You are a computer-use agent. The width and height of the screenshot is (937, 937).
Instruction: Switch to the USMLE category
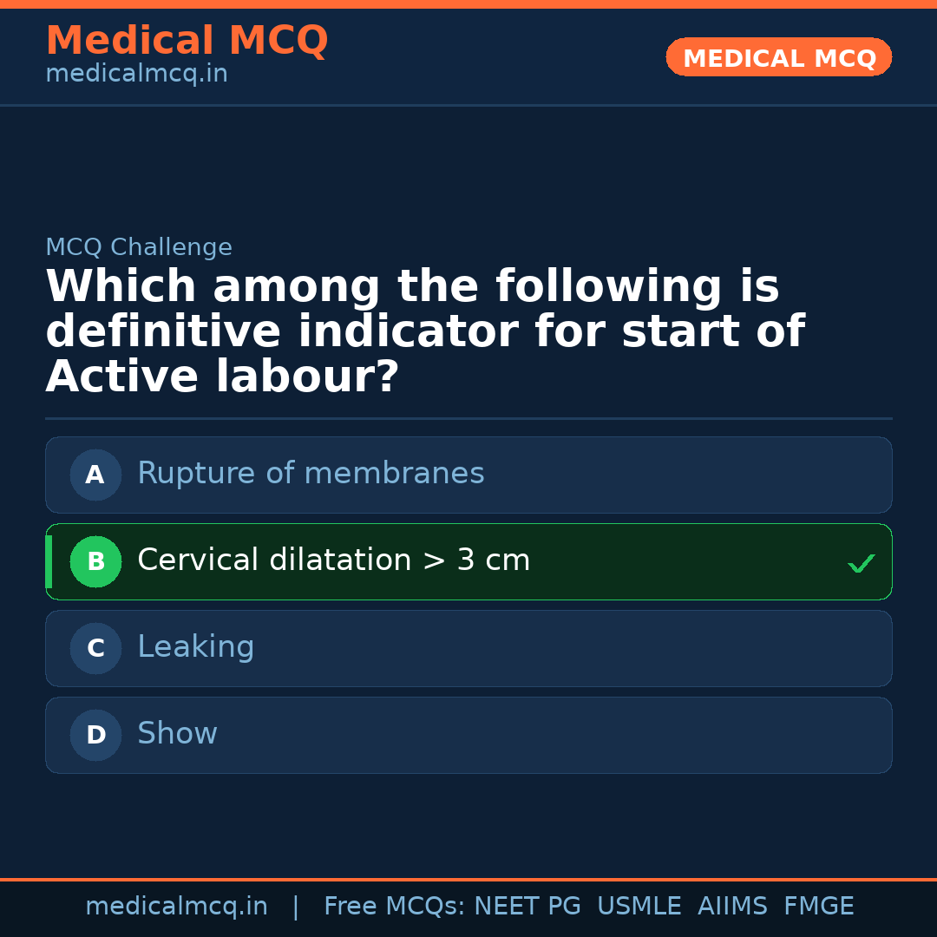click(x=639, y=905)
